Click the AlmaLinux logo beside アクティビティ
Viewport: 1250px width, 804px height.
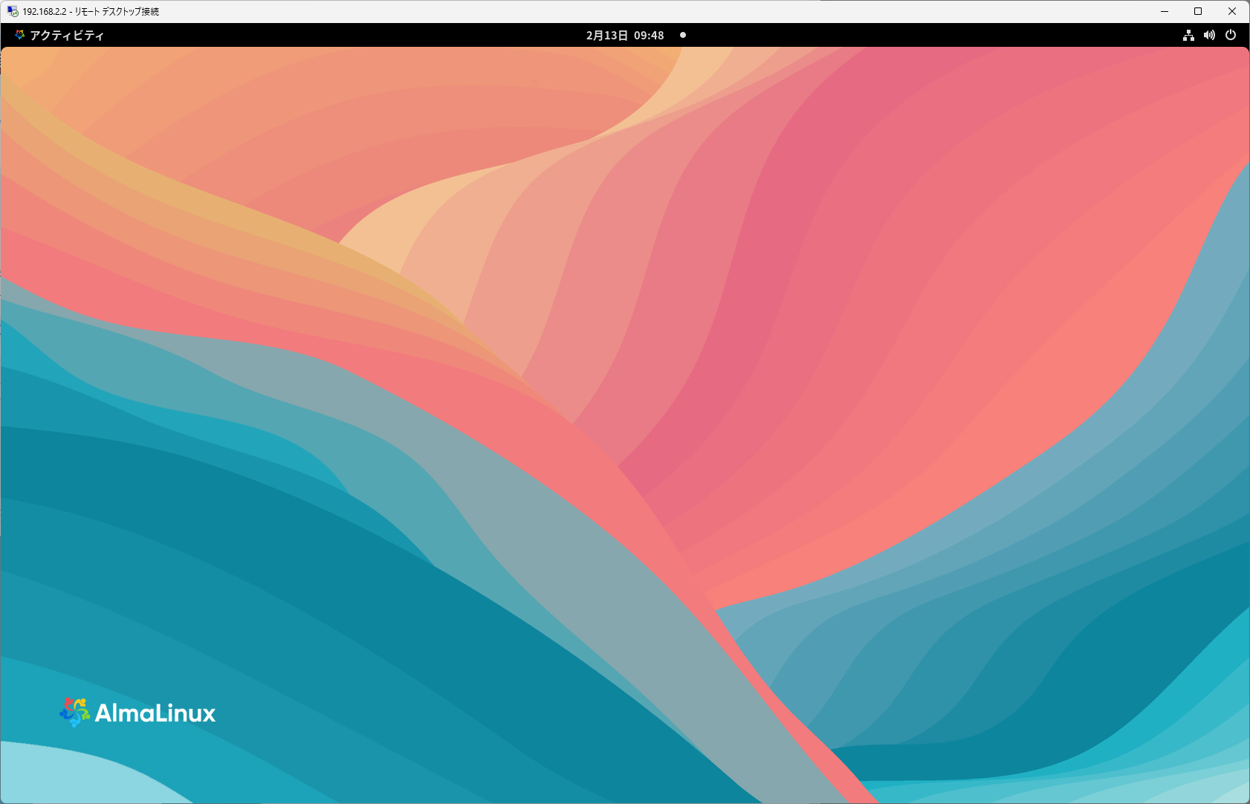coord(20,35)
